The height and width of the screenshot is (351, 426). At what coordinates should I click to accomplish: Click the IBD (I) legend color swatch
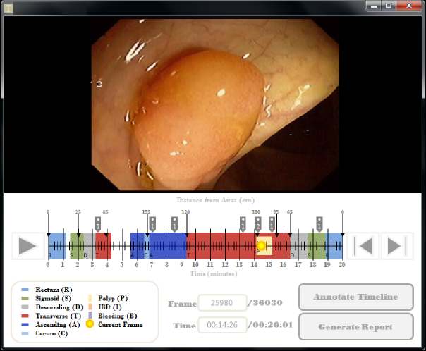(x=90, y=307)
